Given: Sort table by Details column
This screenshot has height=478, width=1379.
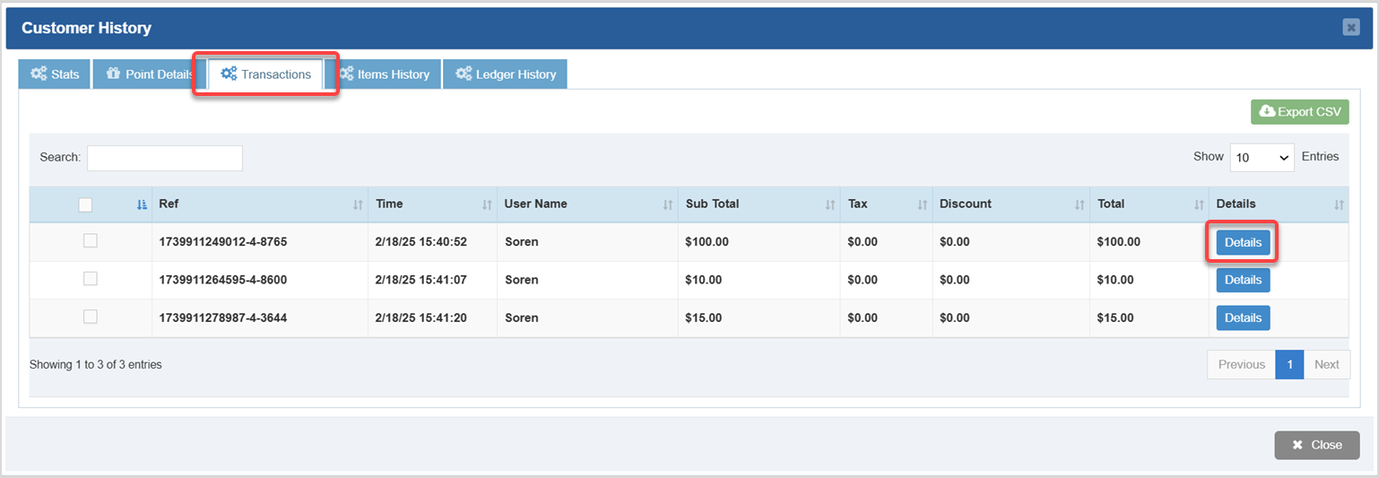Looking at the screenshot, I should point(1279,204).
